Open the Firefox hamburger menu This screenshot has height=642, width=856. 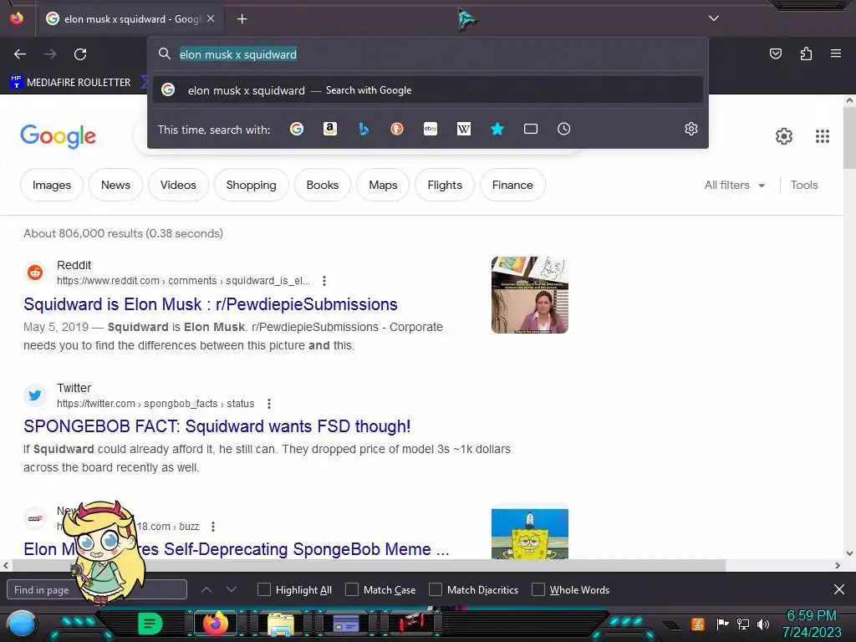(835, 53)
